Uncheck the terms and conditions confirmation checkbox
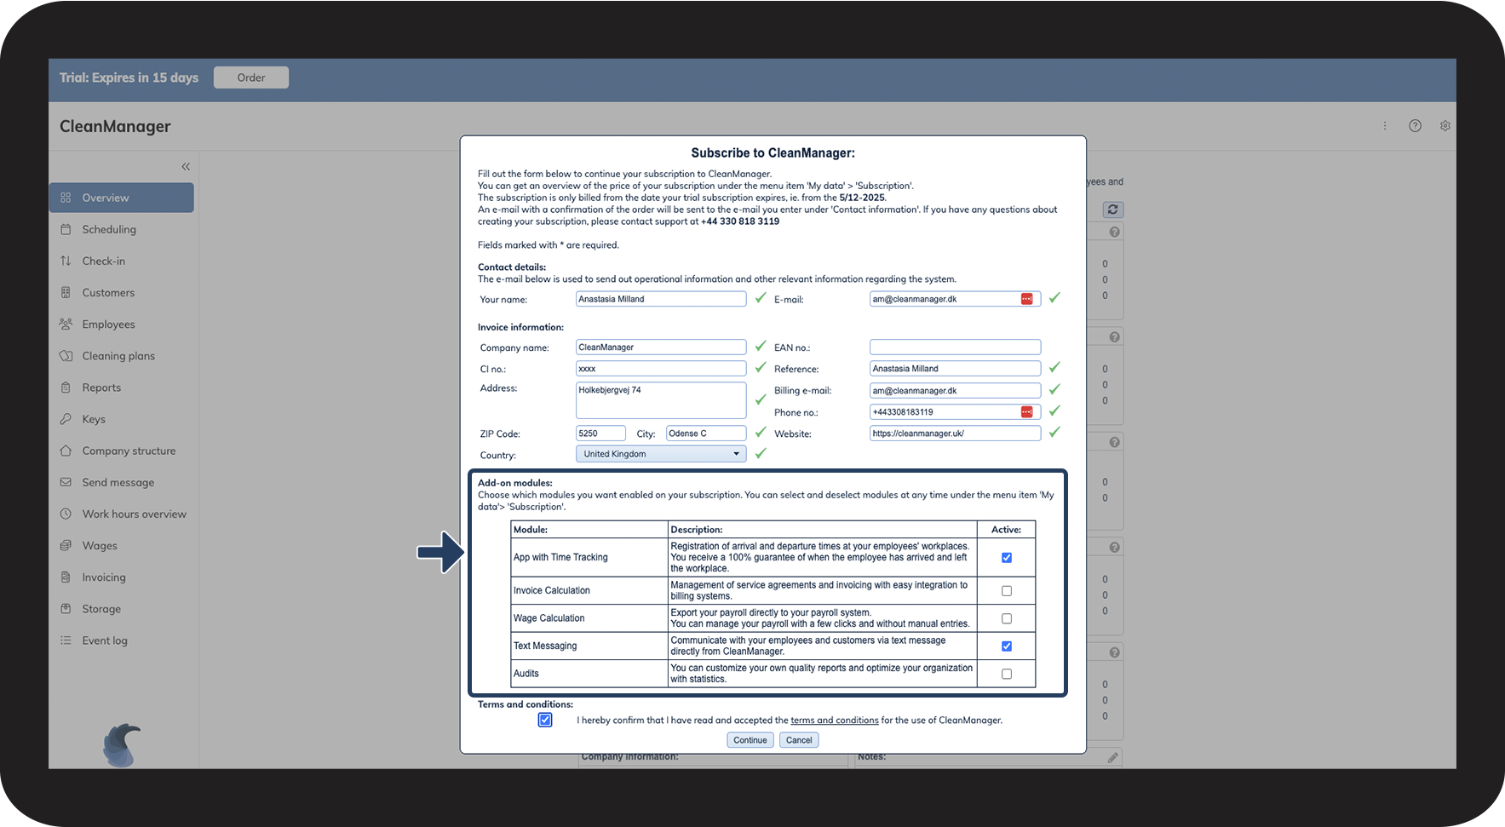Viewport: 1505px width, 827px height. click(x=545, y=721)
